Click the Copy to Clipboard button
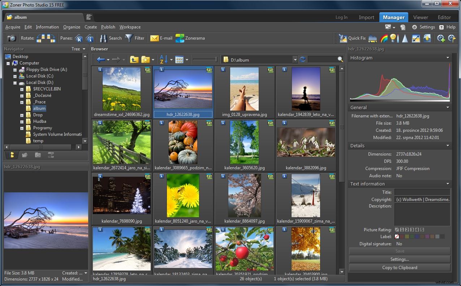 tap(400, 268)
